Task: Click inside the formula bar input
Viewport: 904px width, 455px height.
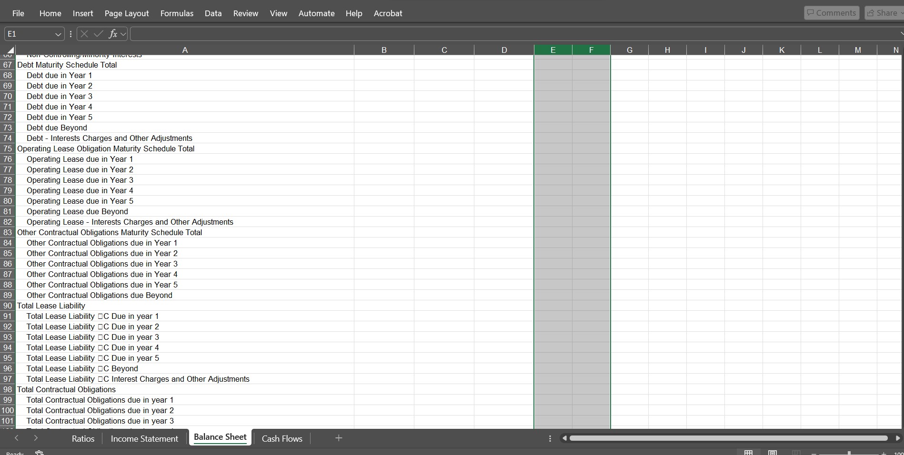Action: click(516, 34)
